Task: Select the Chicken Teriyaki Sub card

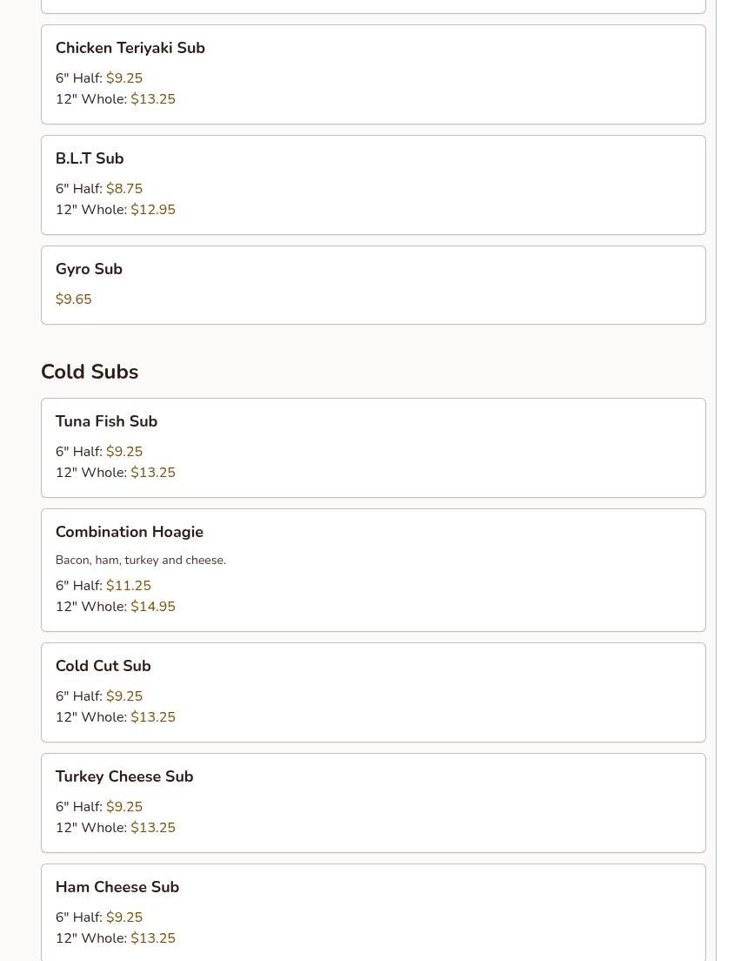Action: [x=373, y=75]
